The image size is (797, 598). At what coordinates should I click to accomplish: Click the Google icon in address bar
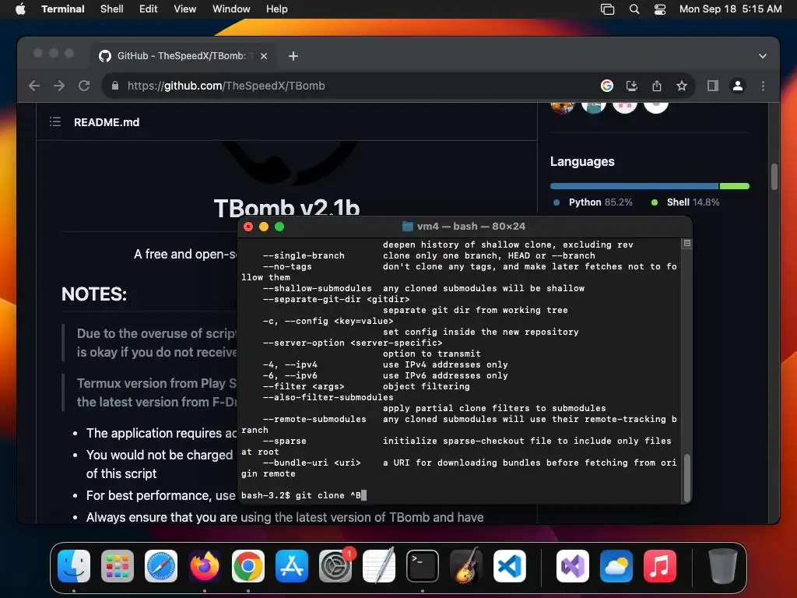[606, 86]
